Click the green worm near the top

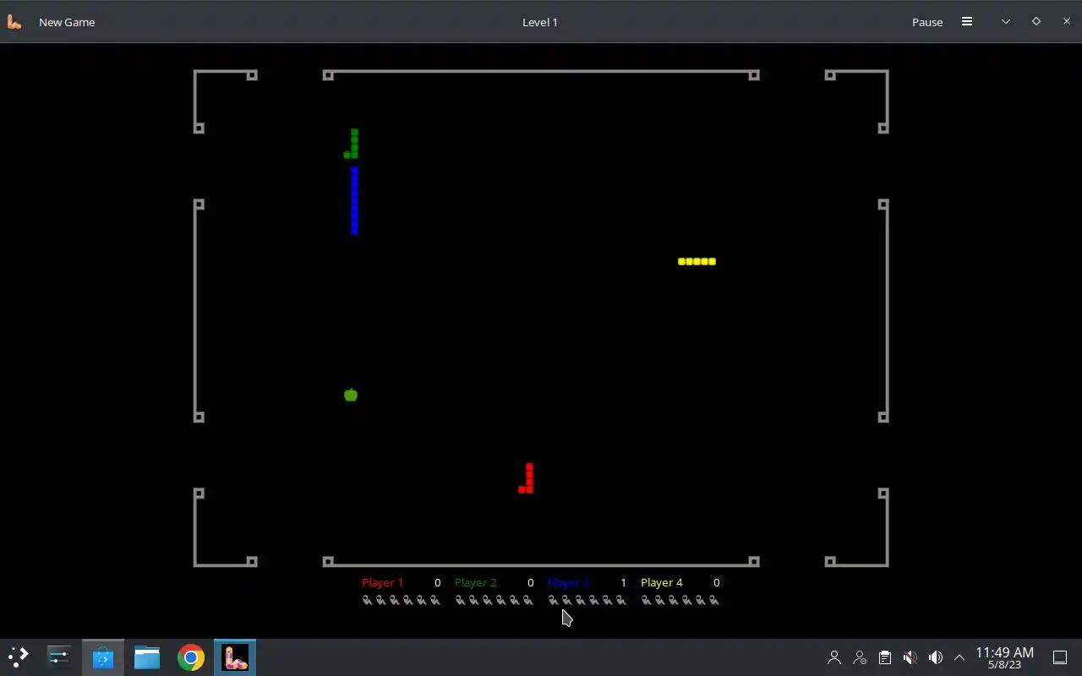352,144
